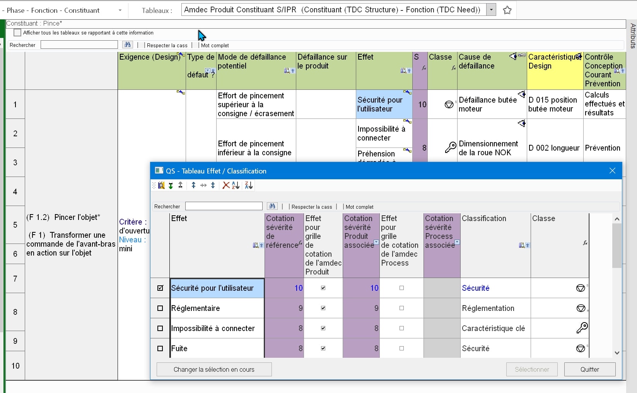The height and width of the screenshot is (393, 637).
Task: Uncheck Sécurité pour l'utilisateur row checkbox
Action: [160, 288]
